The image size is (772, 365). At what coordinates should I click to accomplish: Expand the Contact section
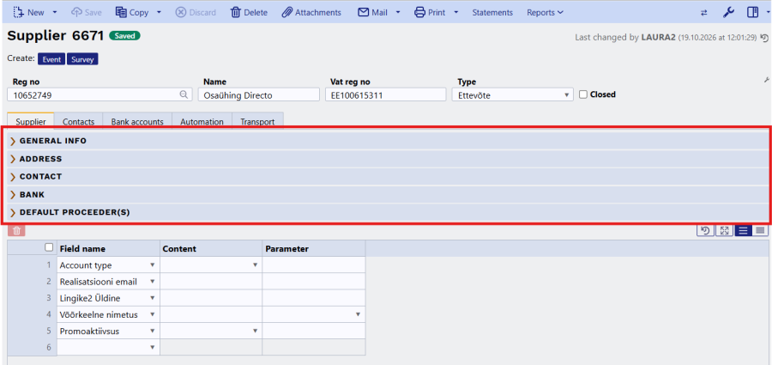[x=387, y=177]
